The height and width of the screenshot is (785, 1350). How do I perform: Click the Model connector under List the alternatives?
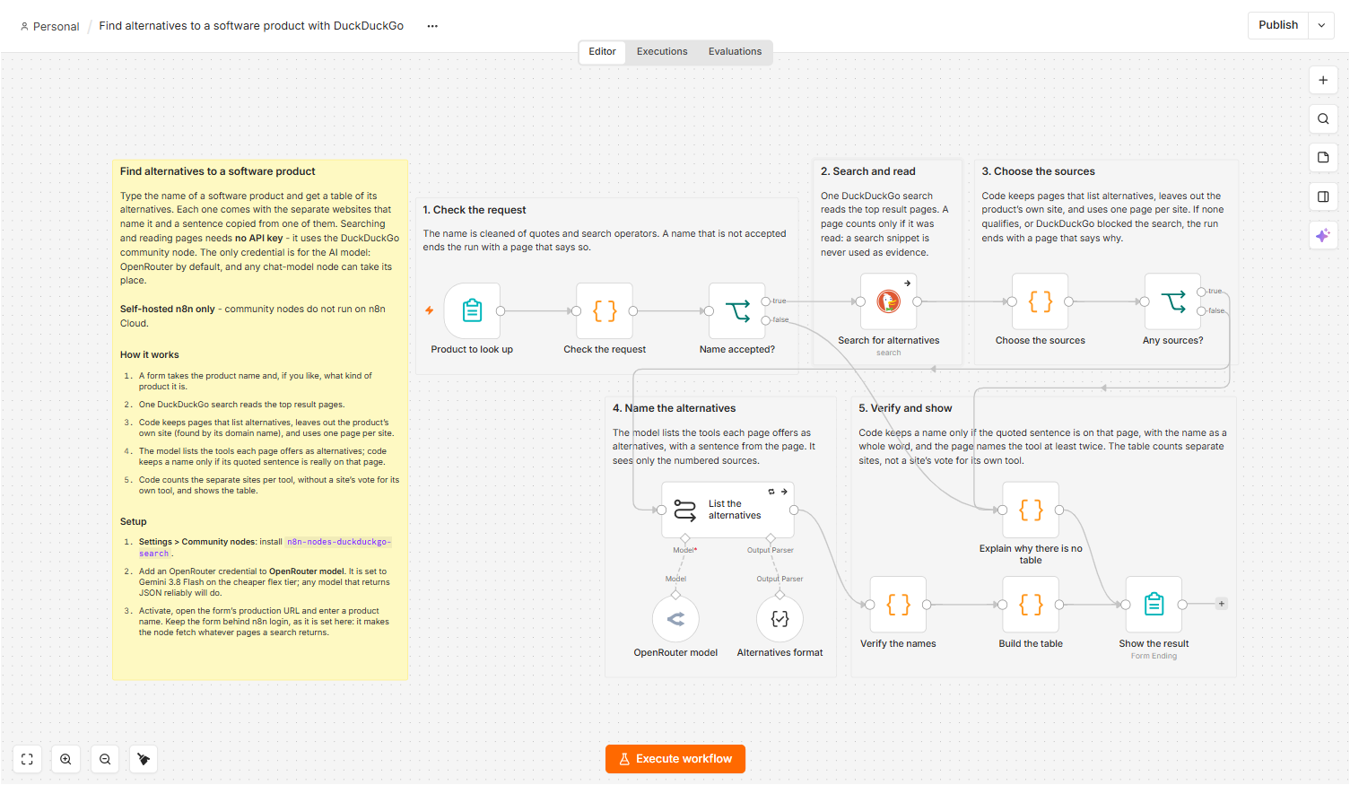[x=685, y=538]
